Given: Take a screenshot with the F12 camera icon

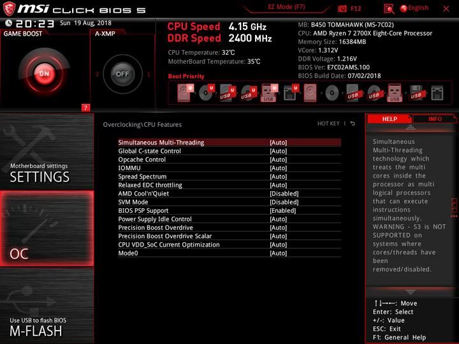Looking at the screenshot, I should [x=342, y=8].
